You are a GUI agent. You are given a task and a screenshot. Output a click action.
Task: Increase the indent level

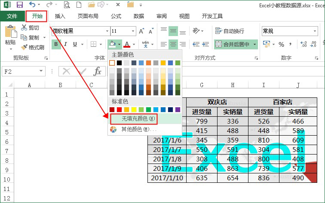[x=205, y=44]
